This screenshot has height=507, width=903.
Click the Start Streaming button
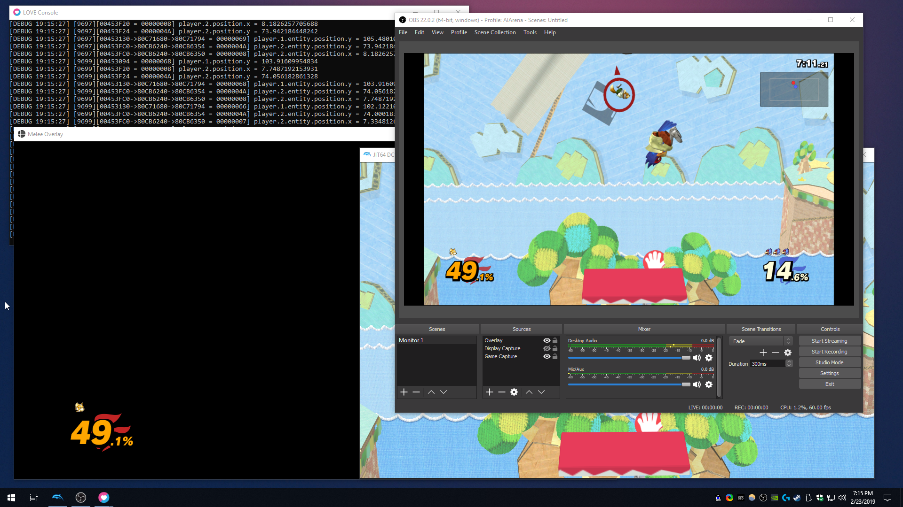pyautogui.click(x=830, y=341)
